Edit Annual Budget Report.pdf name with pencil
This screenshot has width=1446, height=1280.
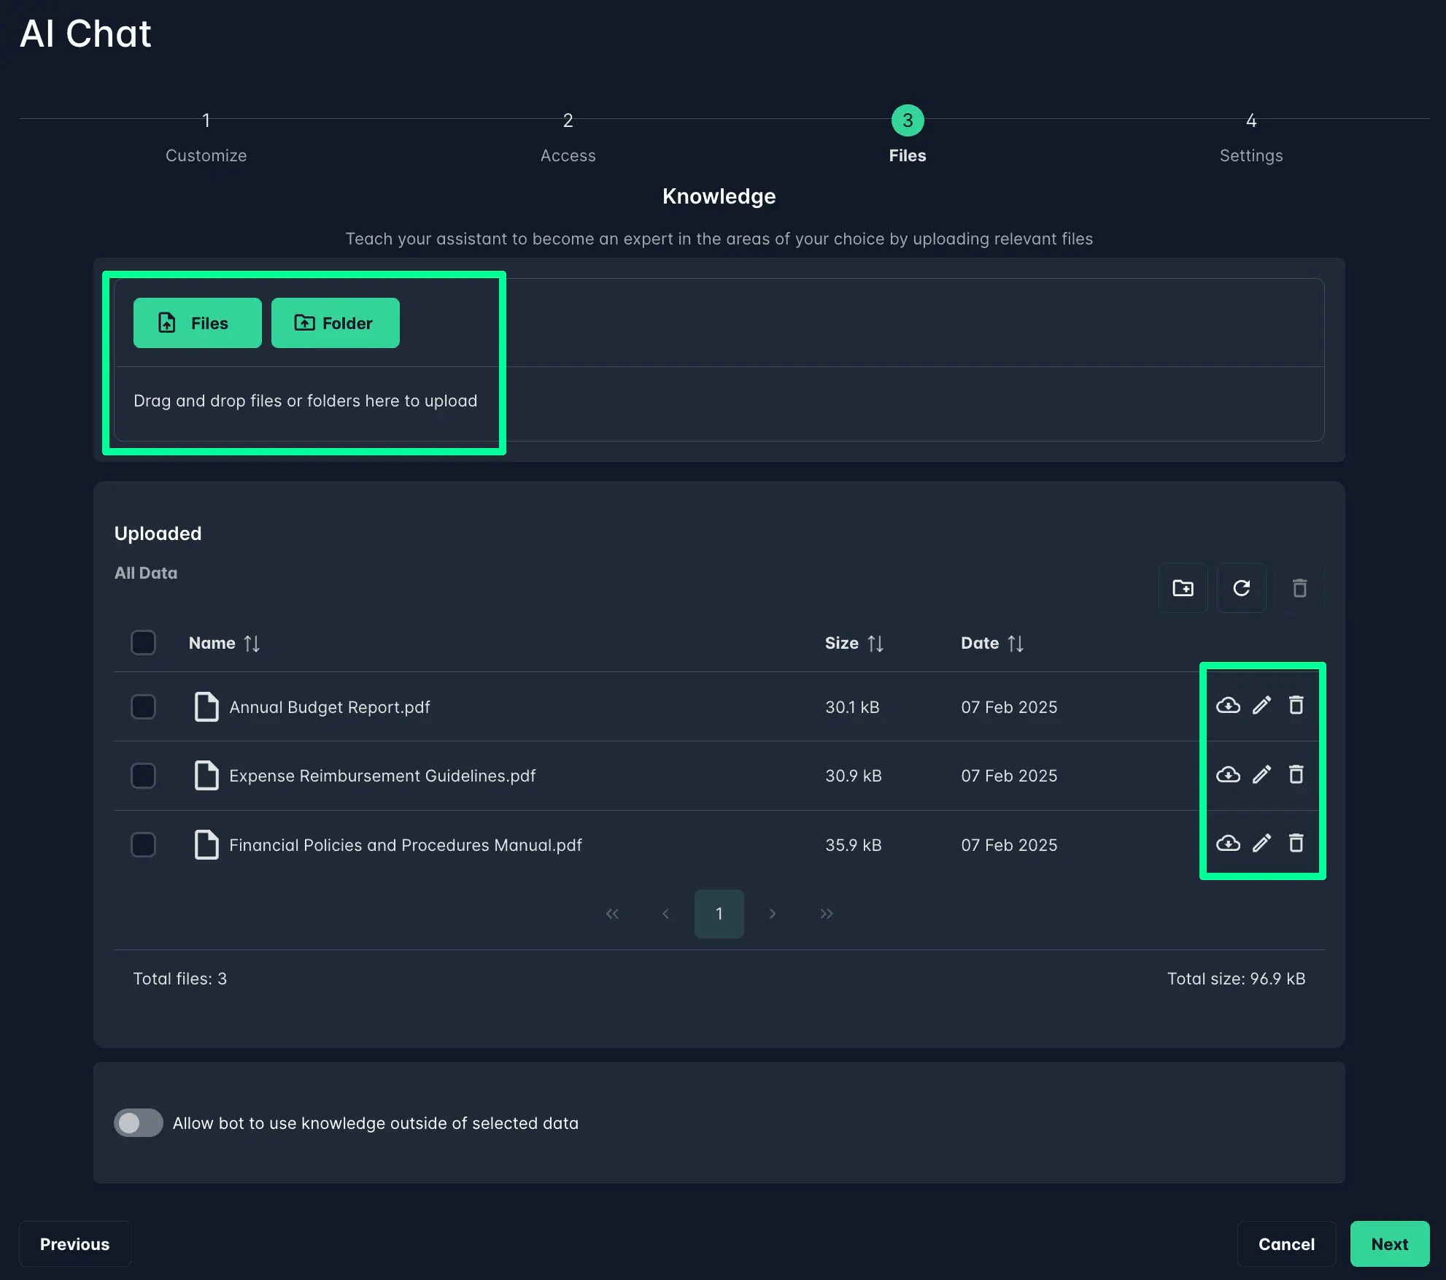pos(1261,706)
